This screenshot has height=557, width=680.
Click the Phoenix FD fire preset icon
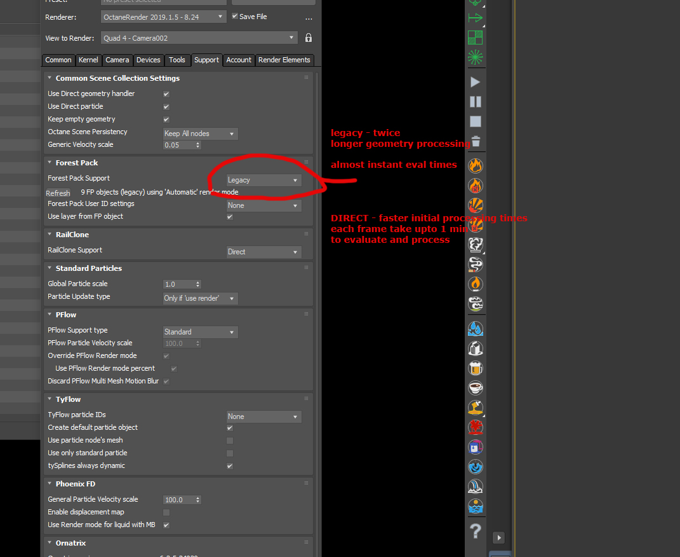[x=476, y=166]
